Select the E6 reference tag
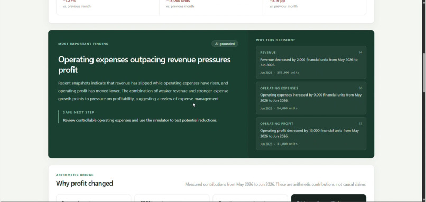This screenshot has height=202, width=426. coord(360,88)
